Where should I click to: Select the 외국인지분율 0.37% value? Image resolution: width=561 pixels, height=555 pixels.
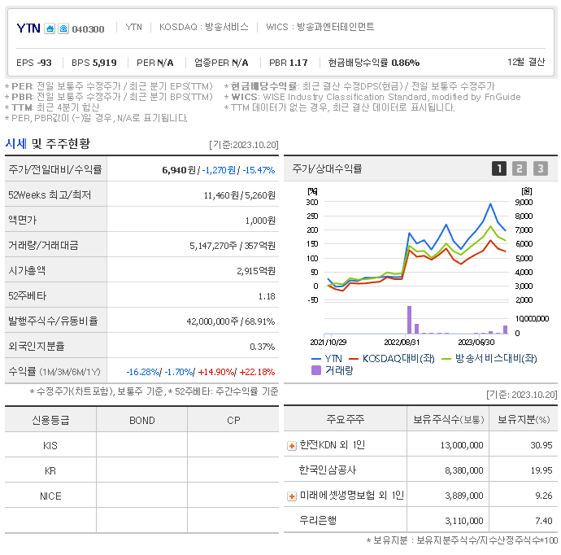(263, 346)
